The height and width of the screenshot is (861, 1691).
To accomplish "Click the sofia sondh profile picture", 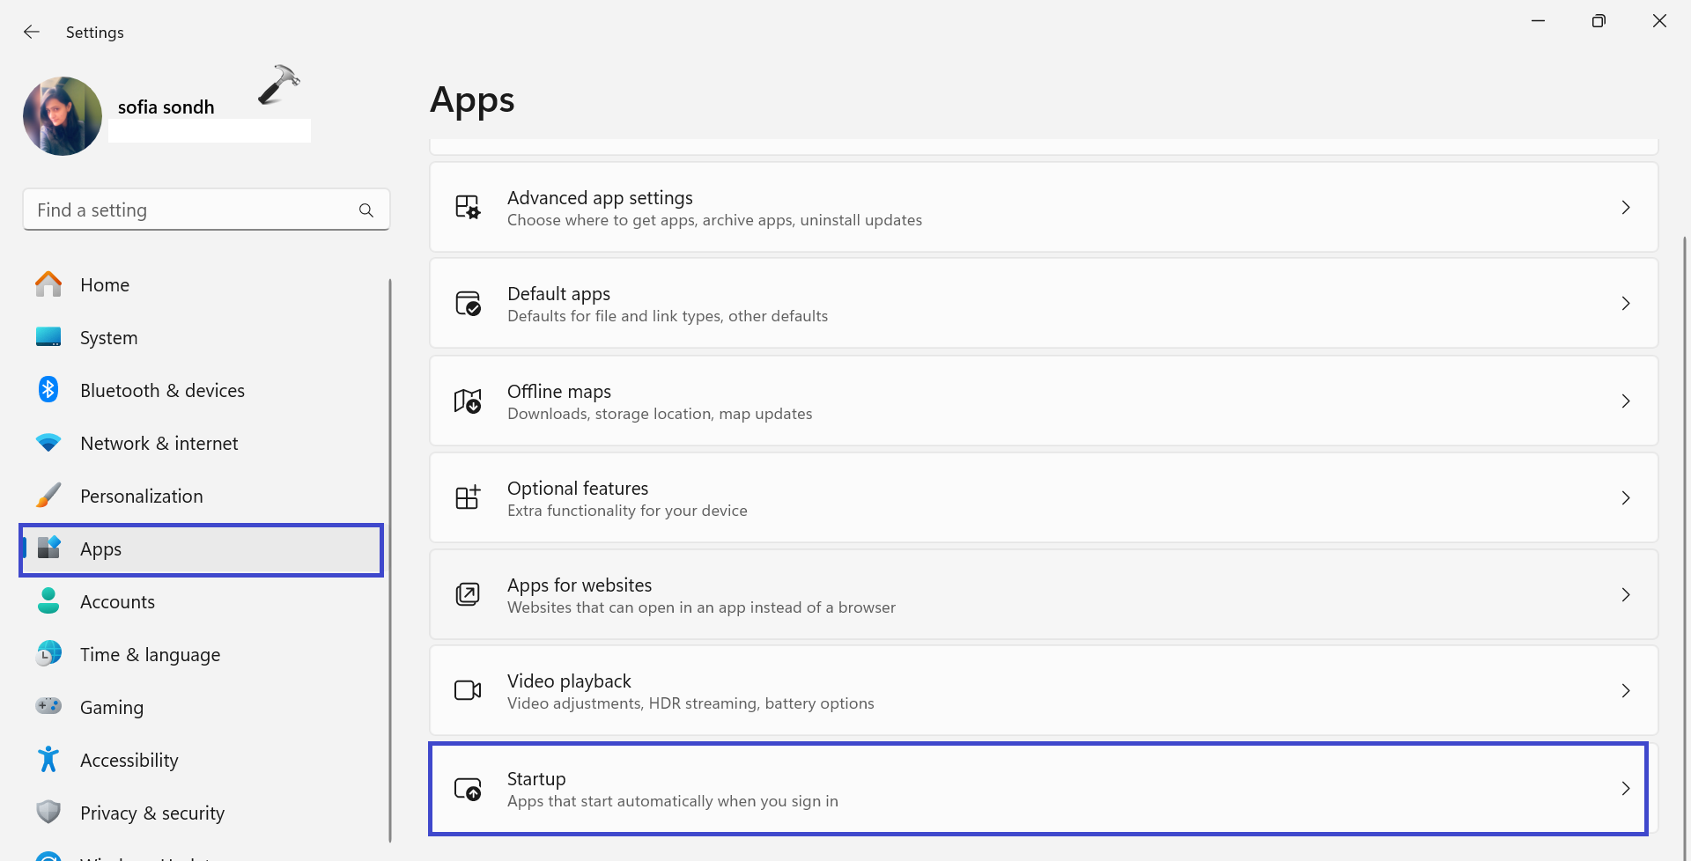I will [x=63, y=116].
